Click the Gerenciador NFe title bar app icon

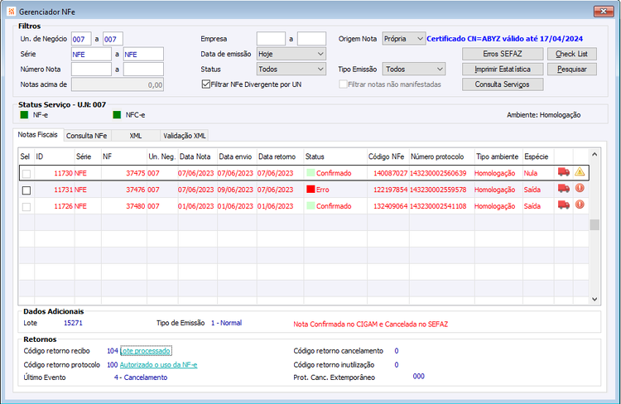12,12
